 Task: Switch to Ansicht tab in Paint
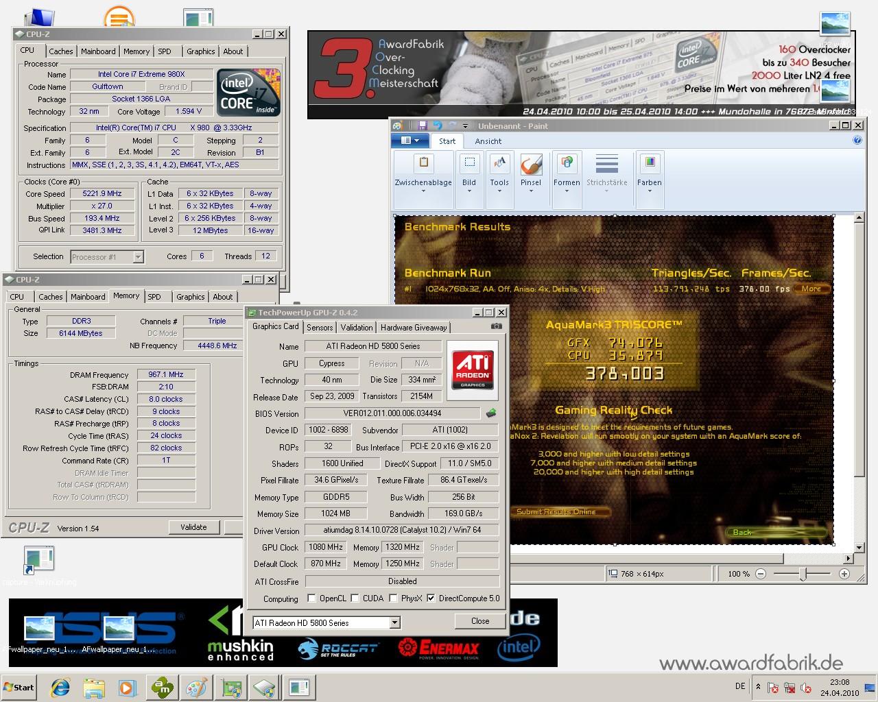(488, 141)
